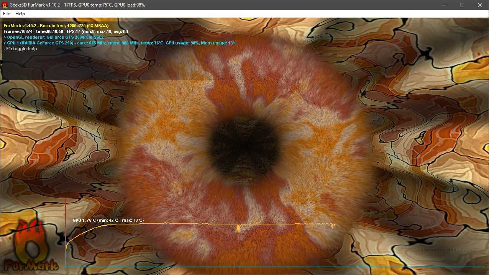Close the FurMark window

[x=480, y=5]
